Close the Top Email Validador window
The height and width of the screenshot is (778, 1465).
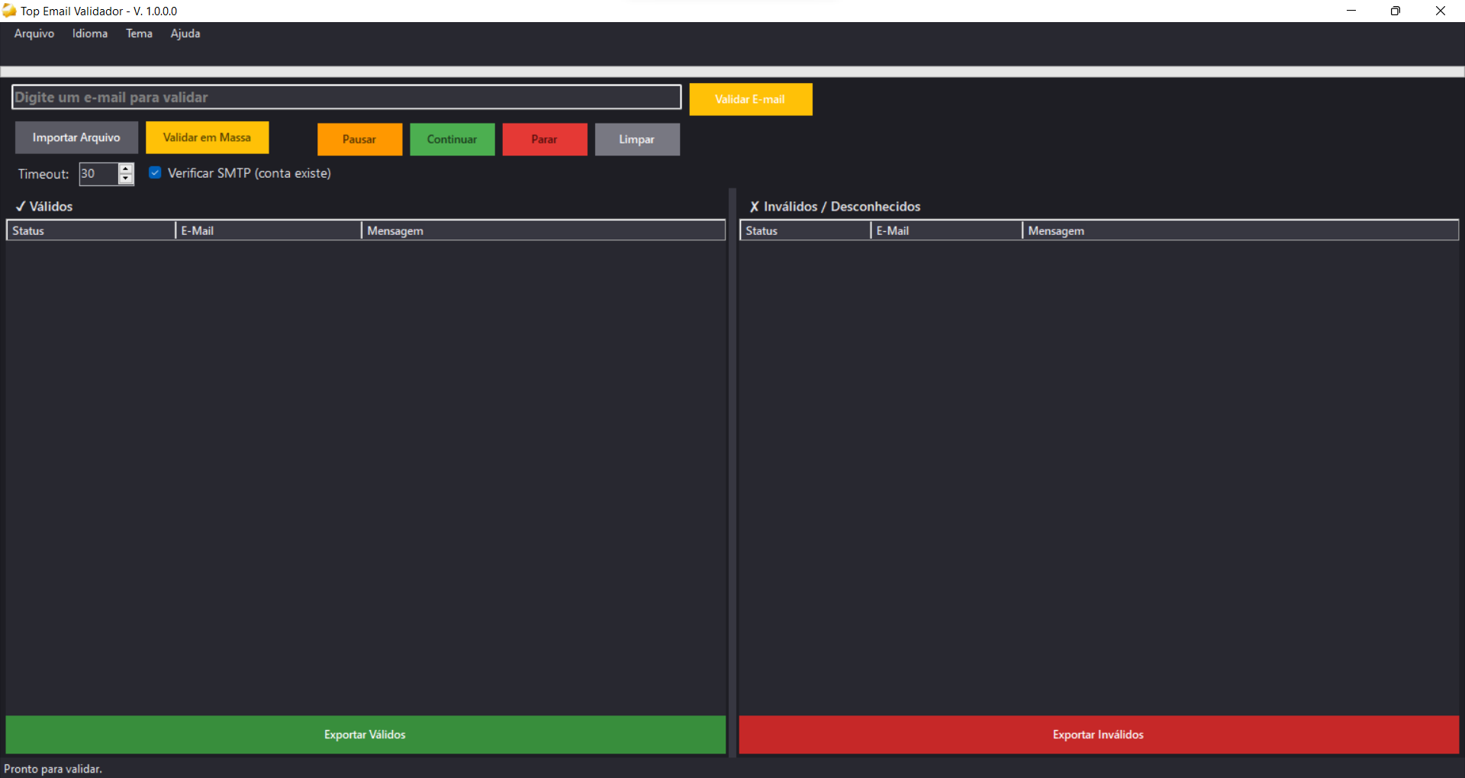tap(1441, 11)
